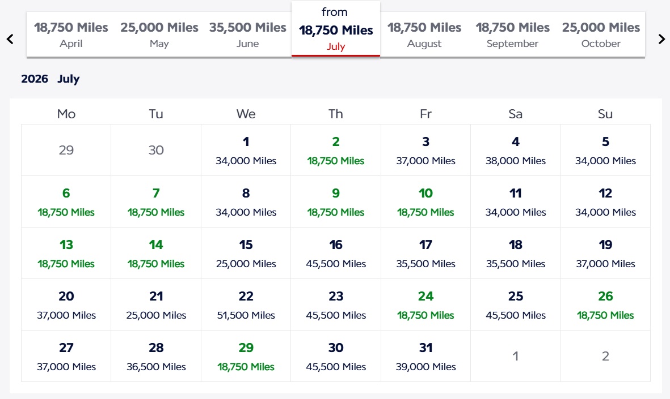Click the right arrow to view later months

[661, 39]
